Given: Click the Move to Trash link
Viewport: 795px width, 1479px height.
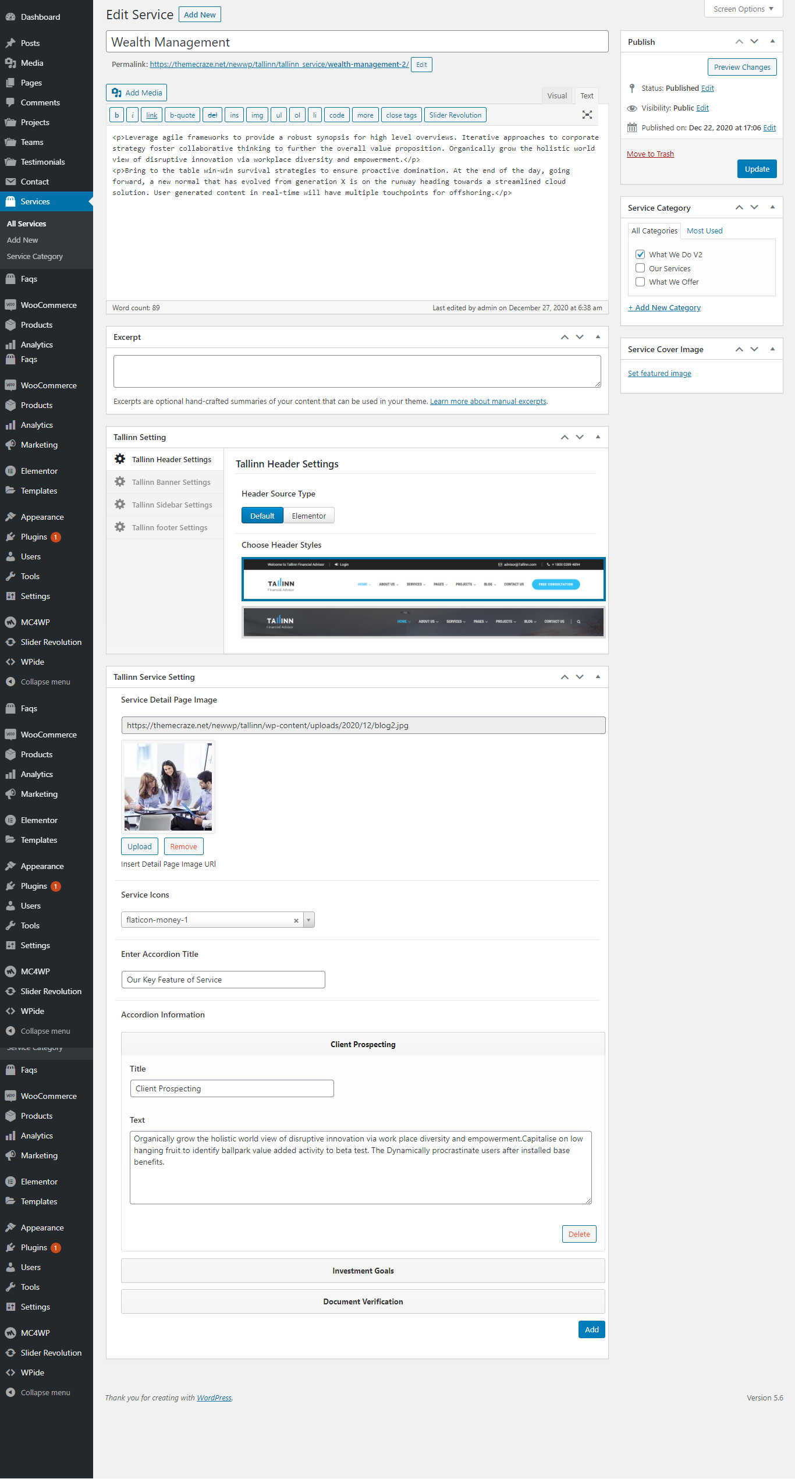Looking at the screenshot, I should pos(650,154).
